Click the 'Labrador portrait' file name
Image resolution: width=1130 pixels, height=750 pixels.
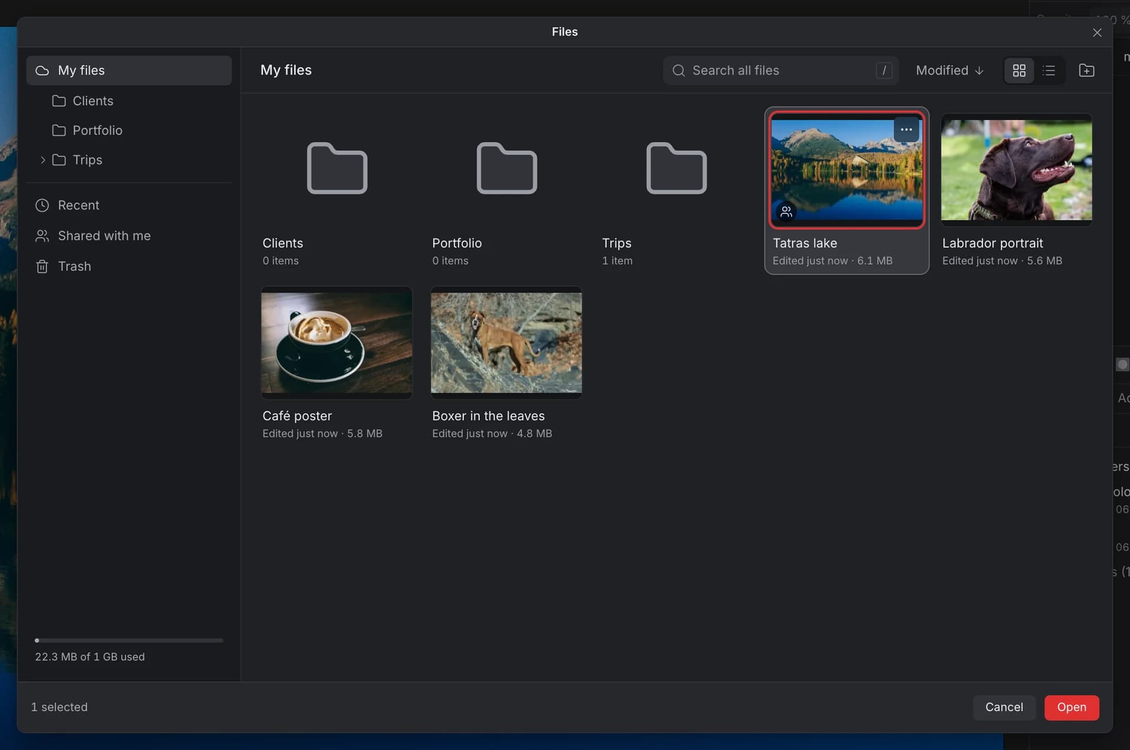(992, 243)
